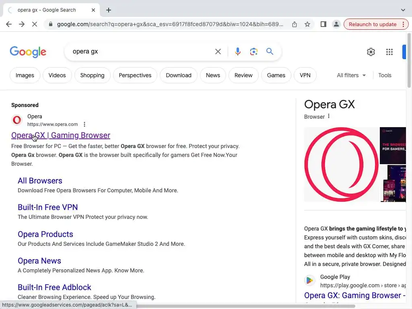412x309 pixels.
Task: Expand the All filters dropdown
Action: click(x=351, y=75)
